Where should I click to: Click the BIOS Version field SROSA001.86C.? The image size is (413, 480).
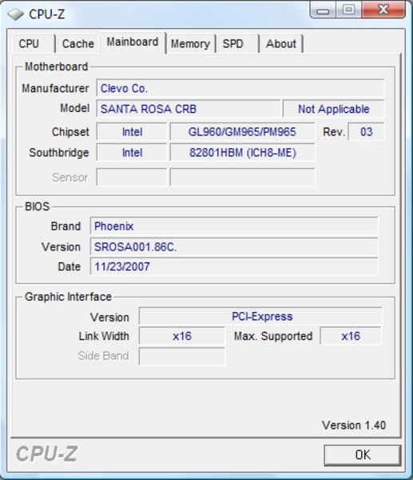234,246
